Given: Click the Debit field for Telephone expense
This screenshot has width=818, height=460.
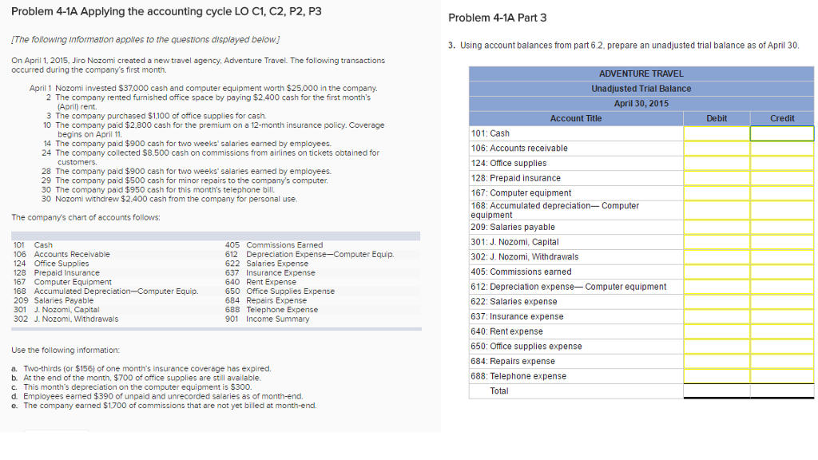Looking at the screenshot, I should pos(717,376).
